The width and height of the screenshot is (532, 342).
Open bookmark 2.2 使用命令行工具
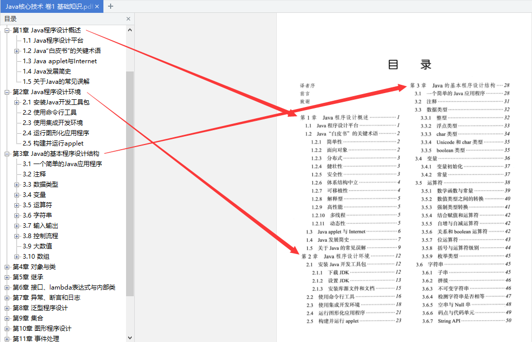click(x=49, y=112)
